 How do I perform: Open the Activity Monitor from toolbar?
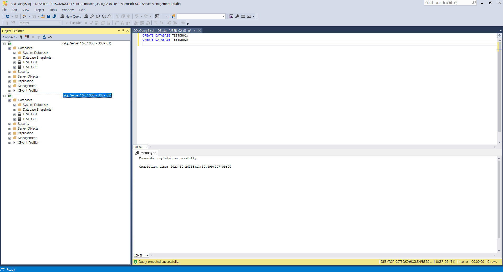157,16
